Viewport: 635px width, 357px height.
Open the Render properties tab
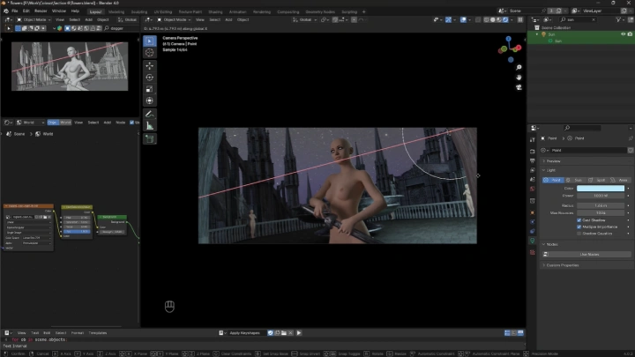click(x=532, y=152)
